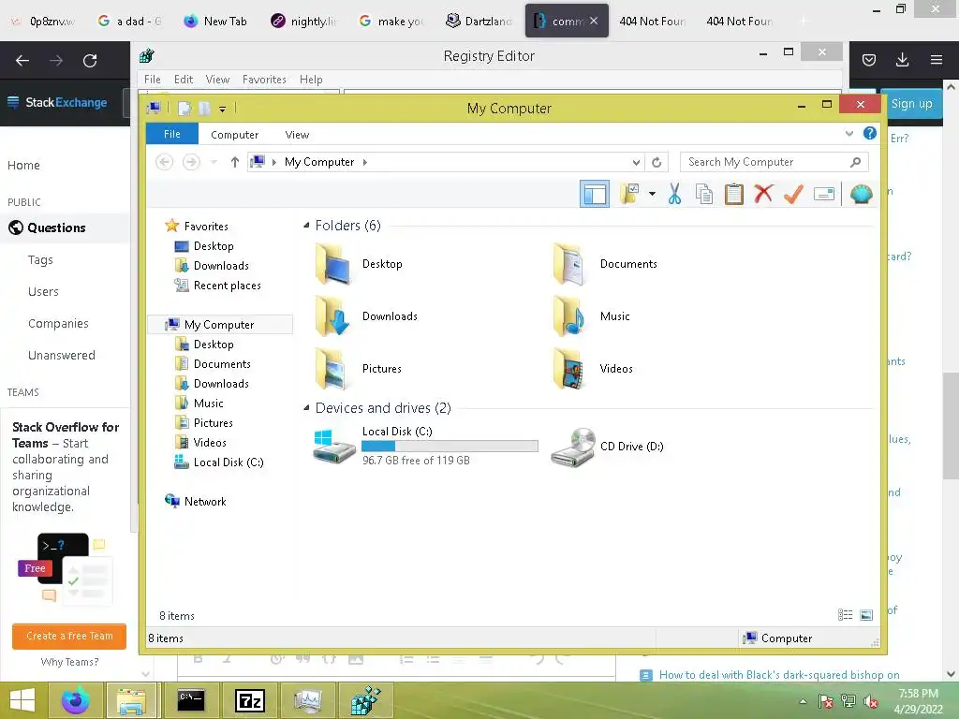
Task: Open Tags in Stack Exchange sidebar
Action: click(x=40, y=260)
